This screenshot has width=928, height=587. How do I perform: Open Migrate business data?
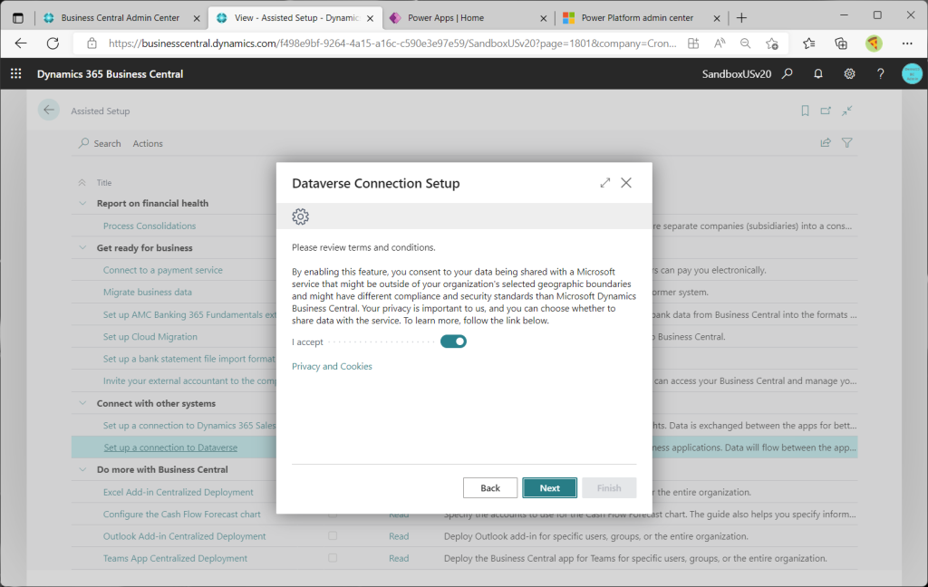pos(148,292)
